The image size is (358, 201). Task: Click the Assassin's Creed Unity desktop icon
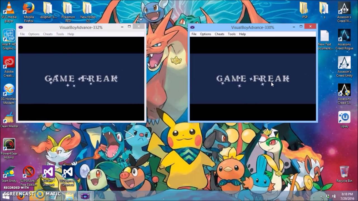(344, 67)
